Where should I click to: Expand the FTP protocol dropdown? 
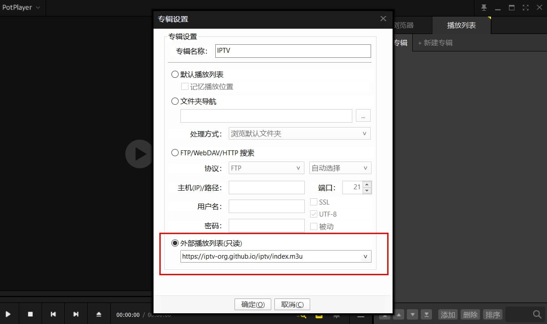point(298,168)
